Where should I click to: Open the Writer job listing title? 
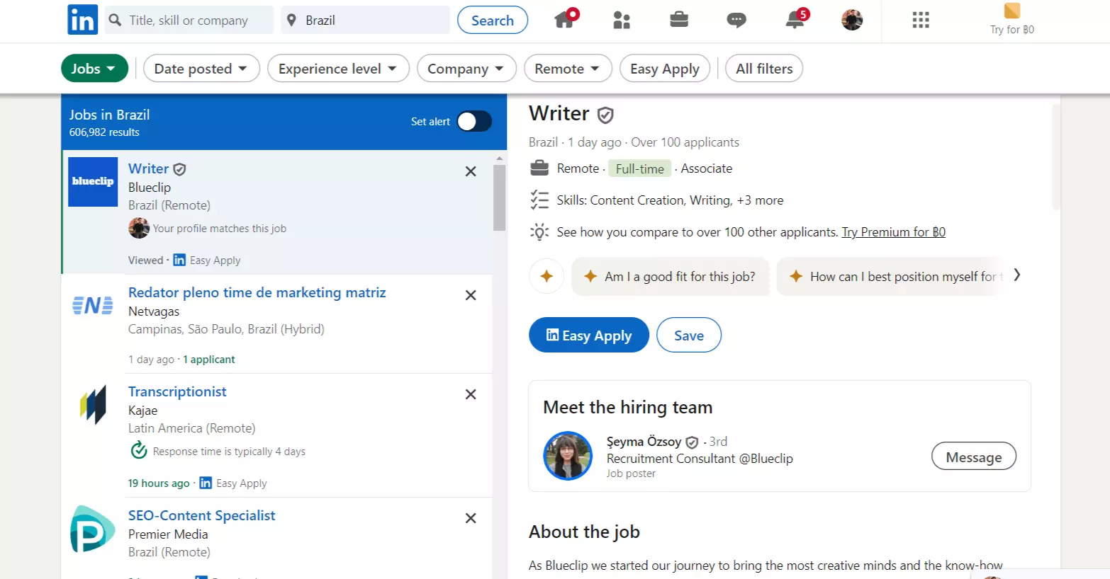click(x=148, y=168)
